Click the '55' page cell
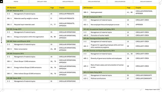This screenshot has width=162, height=92. pyautogui.click(x=130, y=75)
